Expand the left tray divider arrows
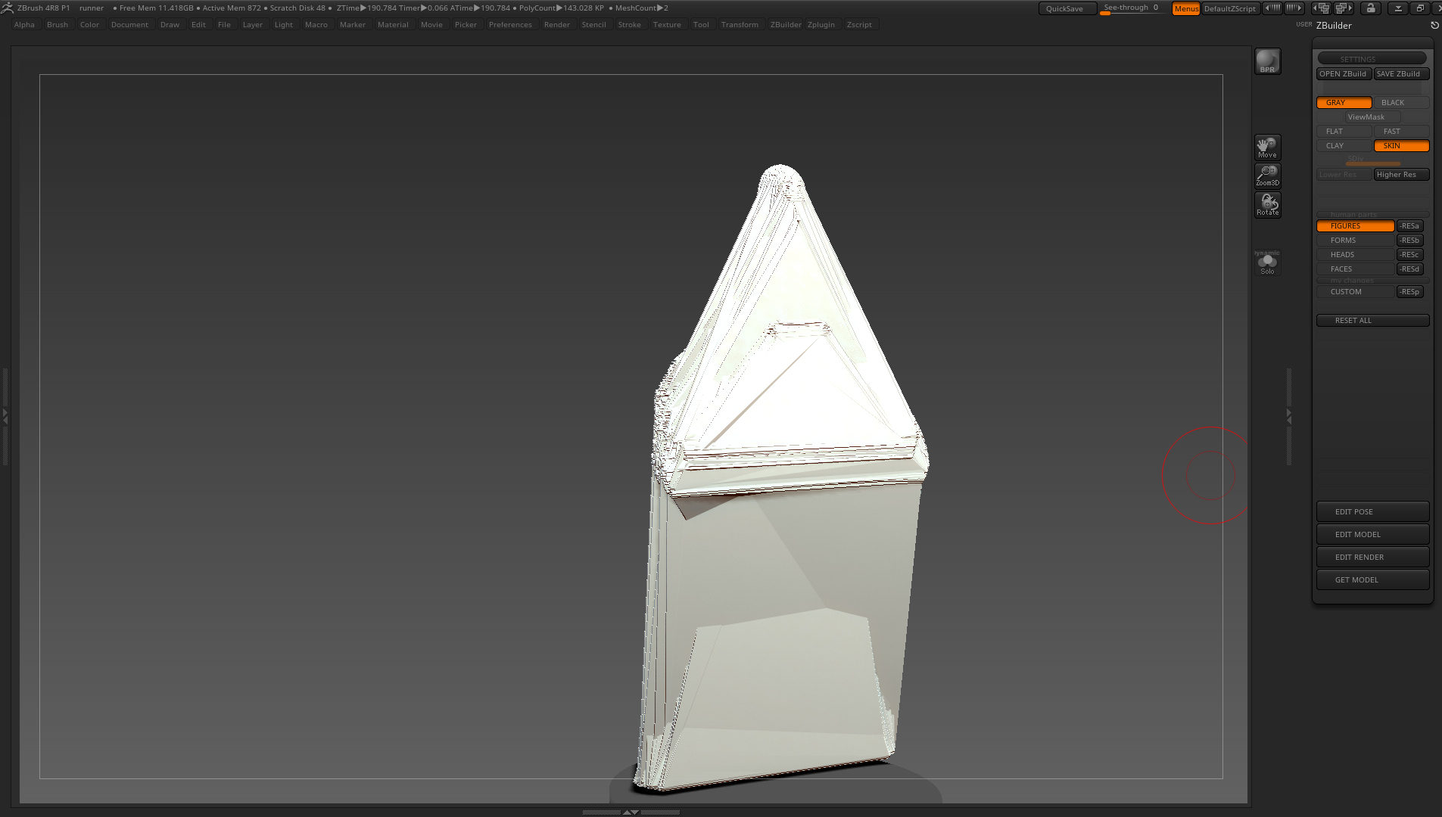This screenshot has height=817, width=1442. 5,416
